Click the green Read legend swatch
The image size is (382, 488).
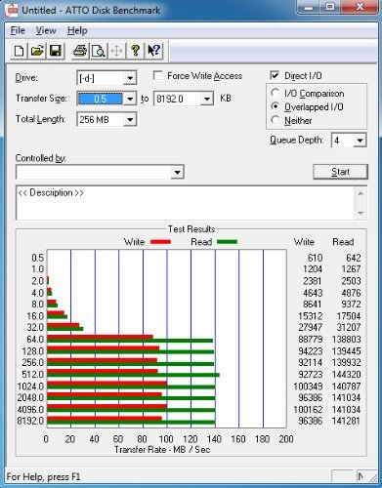(227, 242)
